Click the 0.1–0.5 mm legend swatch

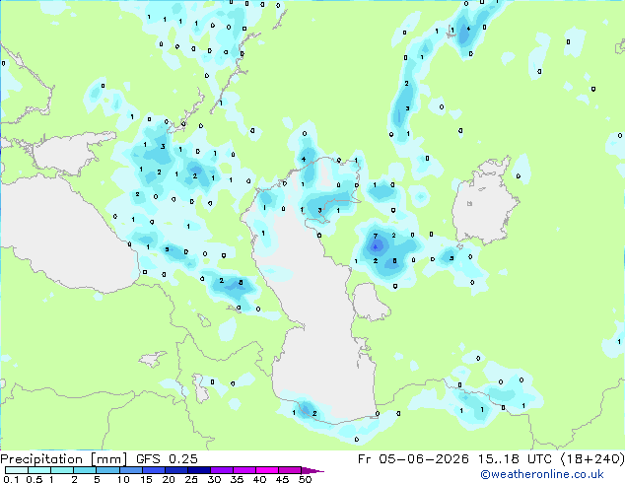coord(17,470)
